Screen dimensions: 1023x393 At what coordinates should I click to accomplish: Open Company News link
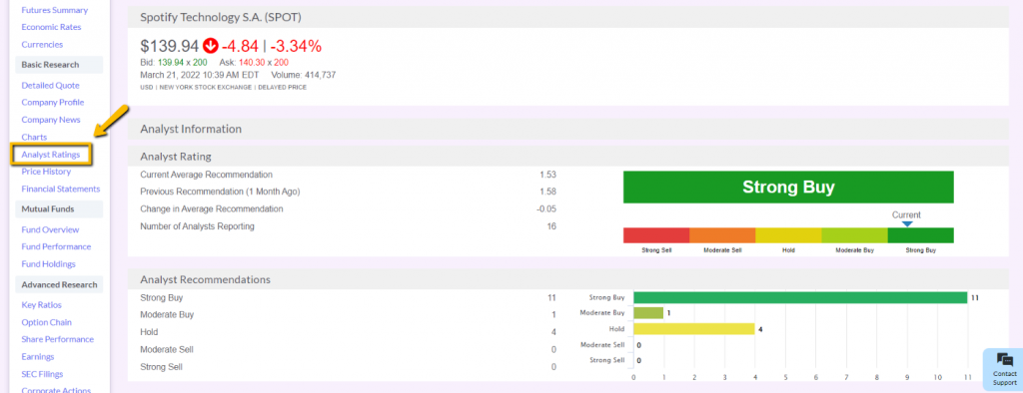[51, 120]
